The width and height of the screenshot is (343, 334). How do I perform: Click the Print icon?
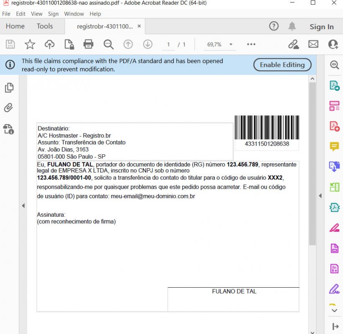coord(88,44)
